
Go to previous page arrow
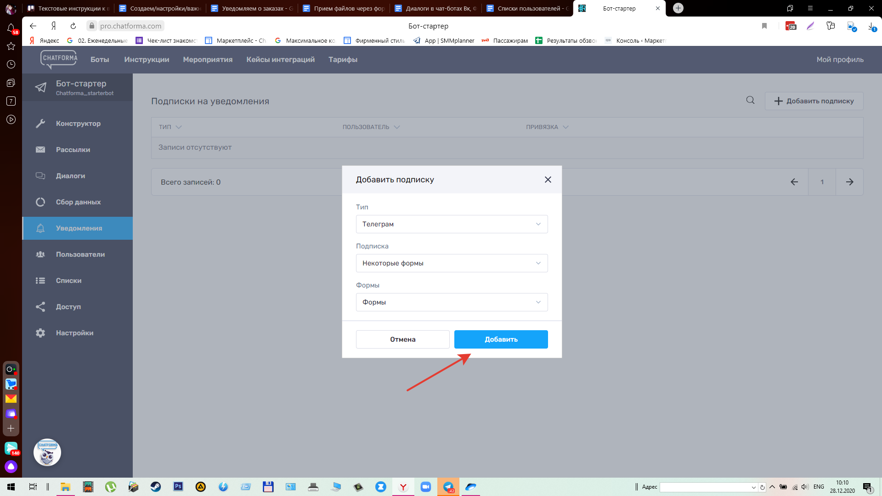[794, 182]
